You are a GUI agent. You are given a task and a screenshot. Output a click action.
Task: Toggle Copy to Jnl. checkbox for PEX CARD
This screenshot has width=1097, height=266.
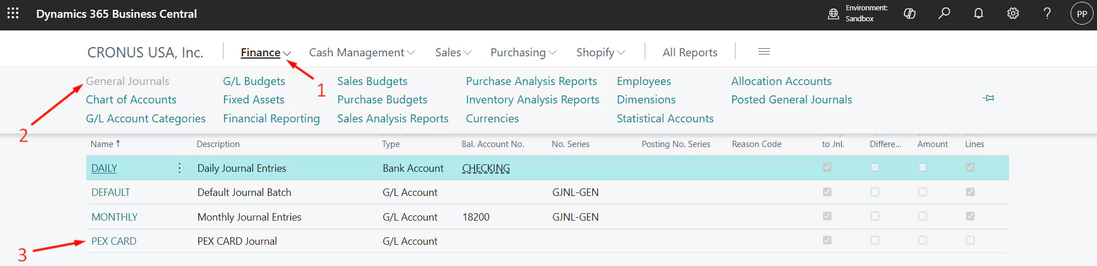pyautogui.click(x=827, y=240)
